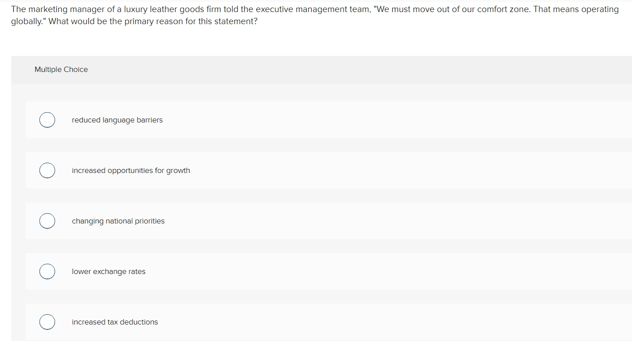Pick the "lower exchange rates" radio button
Image resolution: width=632 pixels, height=346 pixels.
[x=47, y=271]
